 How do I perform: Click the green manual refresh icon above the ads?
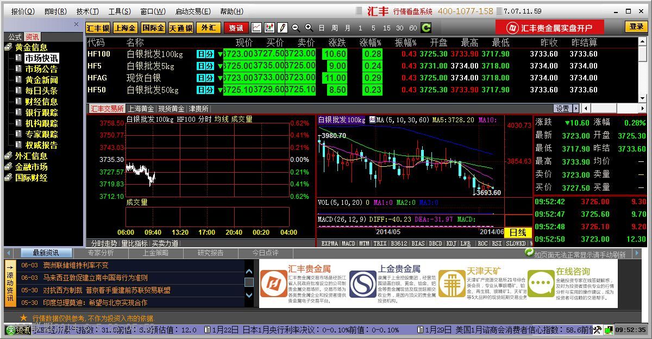tap(529, 253)
